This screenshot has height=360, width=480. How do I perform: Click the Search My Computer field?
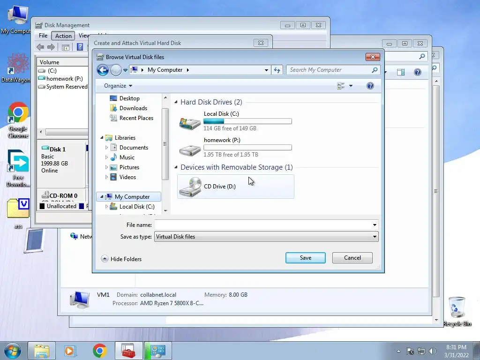pos(333,70)
